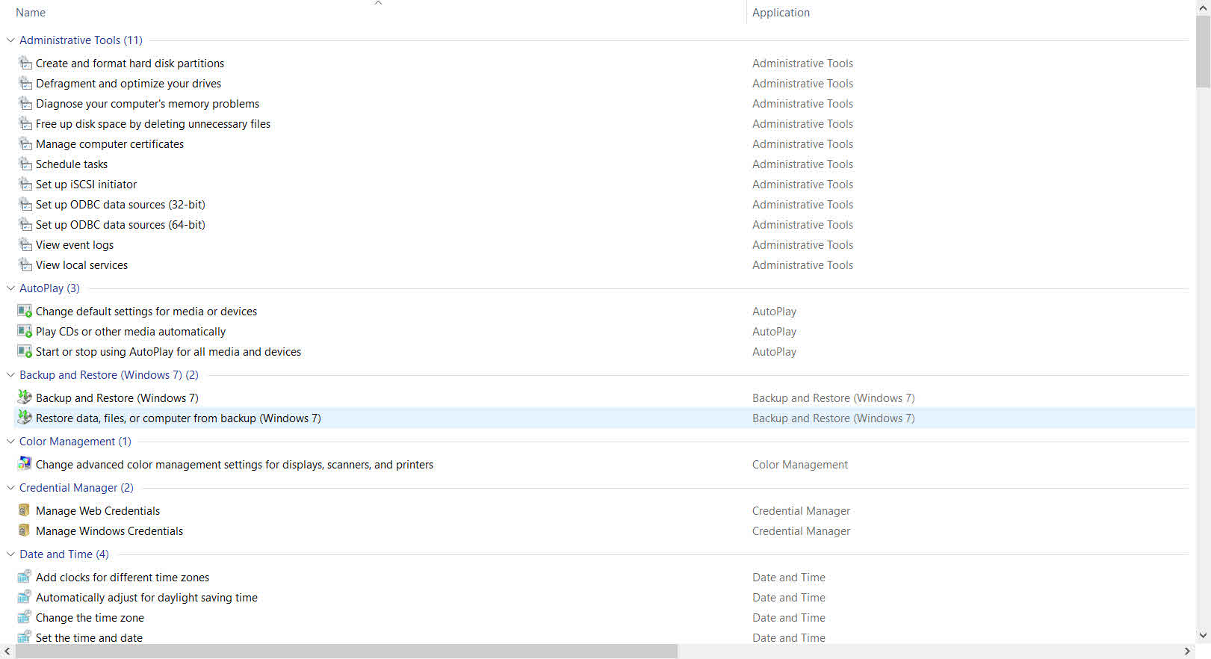Click the Set up iSCSI initiator icon

pyautogui.click(x=25, y=184)
